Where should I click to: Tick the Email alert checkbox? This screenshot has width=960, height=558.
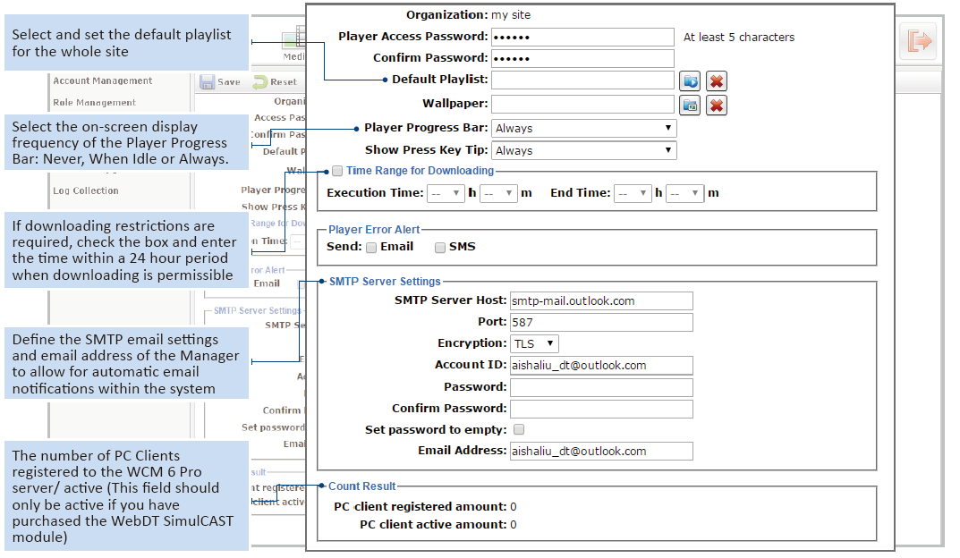tap(371, 248)
